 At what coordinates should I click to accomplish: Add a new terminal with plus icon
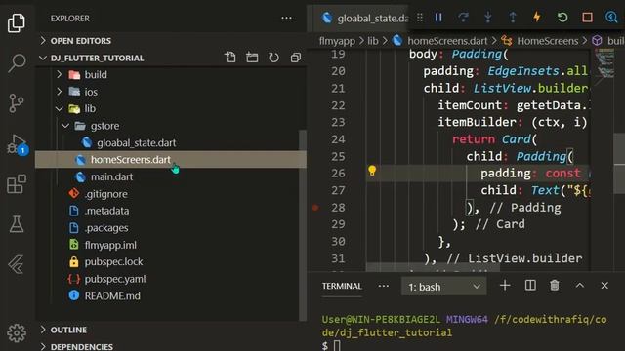coord(505,286)
